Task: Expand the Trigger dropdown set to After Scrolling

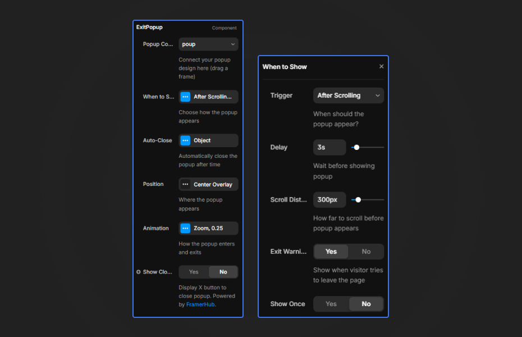Action: (348, 95)
